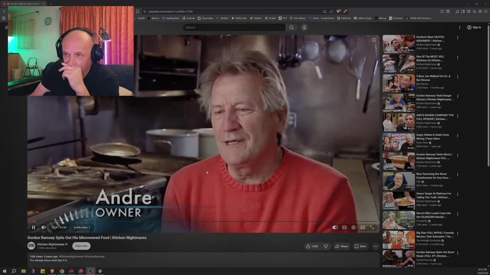
Task: Open a new browser tab with plus
Action: (51, 4)
